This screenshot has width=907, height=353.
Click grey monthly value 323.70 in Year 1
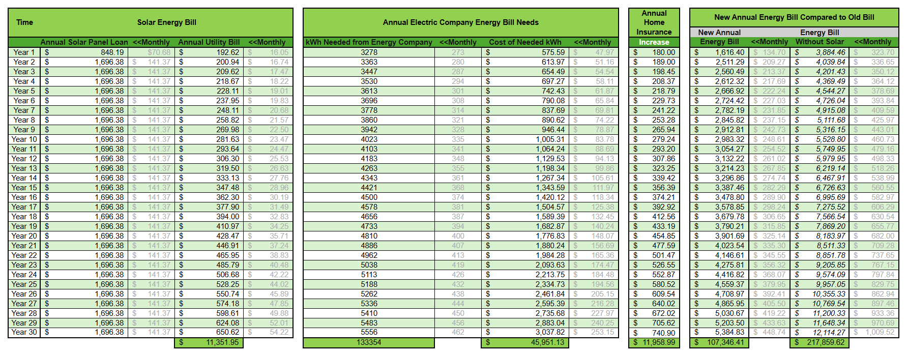coord(873,52)
